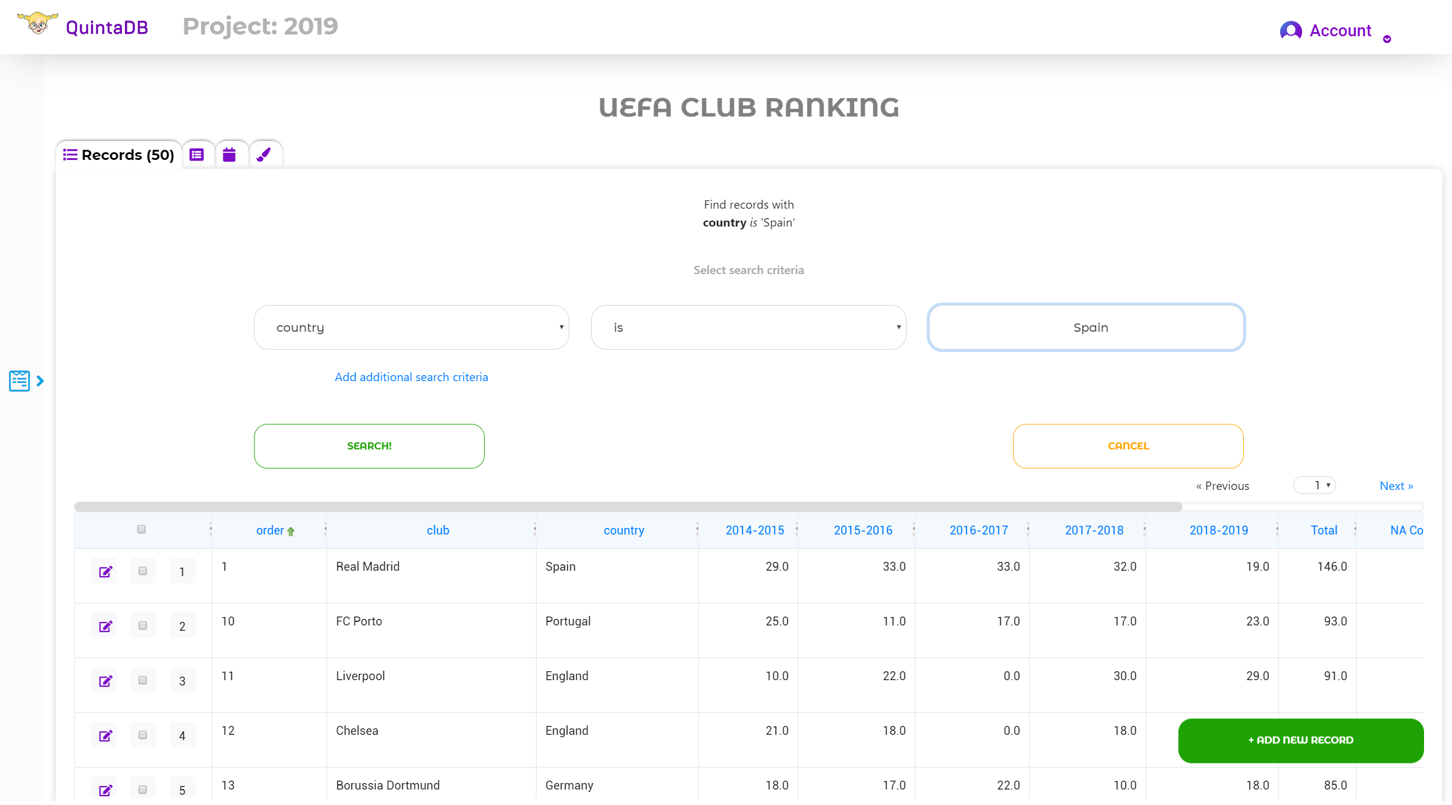Open the Account menu dropdown arrow
The image size is (1452, 805).
[1387, 39]
